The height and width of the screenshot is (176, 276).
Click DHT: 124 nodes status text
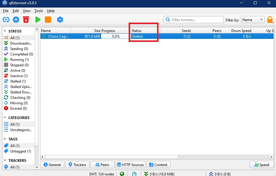pyautogui.click(x=102, y=174)
